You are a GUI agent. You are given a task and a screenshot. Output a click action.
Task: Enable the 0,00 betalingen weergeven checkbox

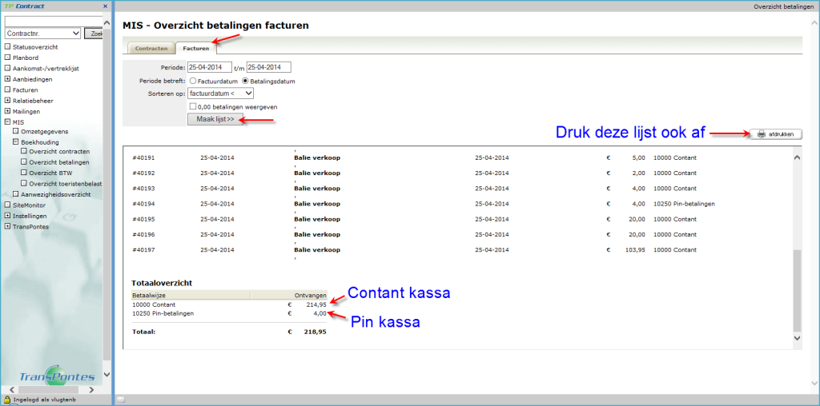[x=192, y=106]
